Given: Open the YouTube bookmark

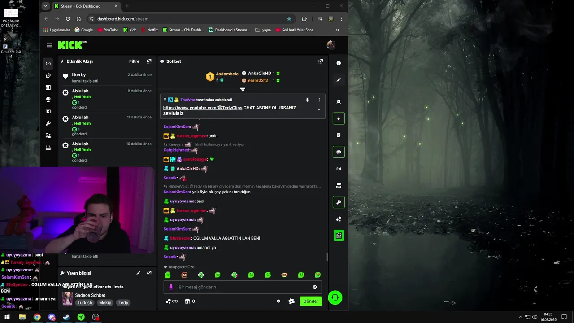Looking at the screenshot, I should pyautogui.click(x=107, y=30).
